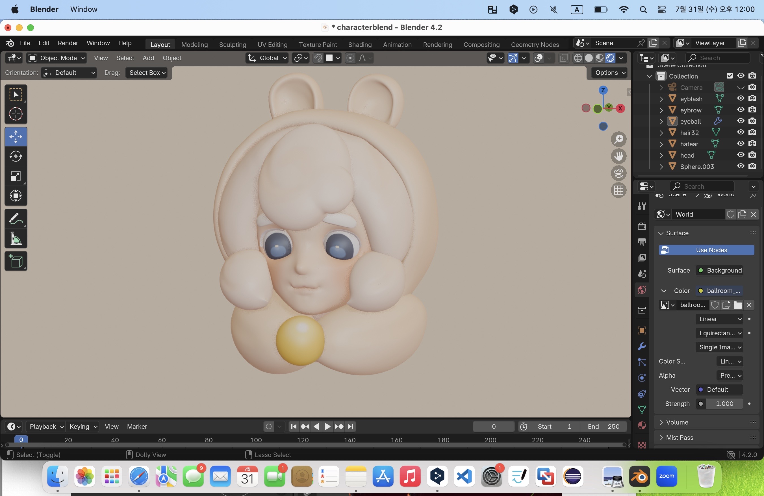This screenshot has height=496, width=764.
Task: Activate the Annotate pencil tool
Action: (16, 219)
